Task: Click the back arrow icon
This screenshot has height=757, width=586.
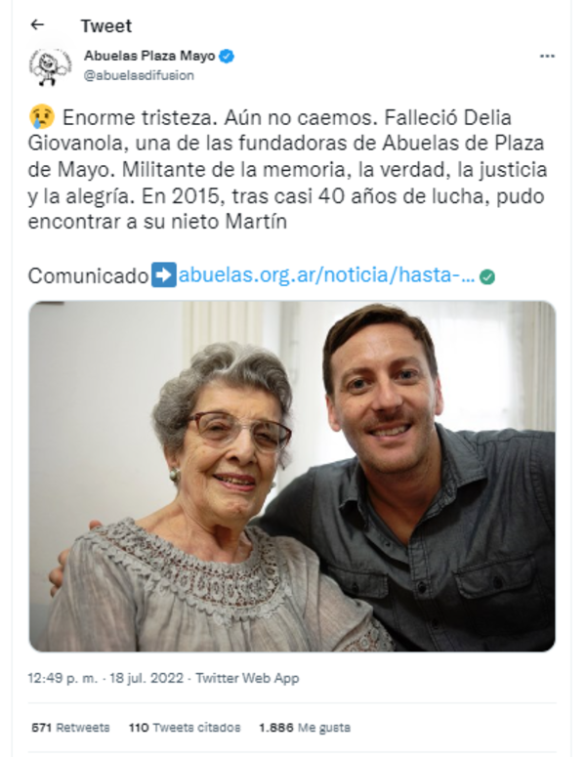Action: tap(37, 24)
